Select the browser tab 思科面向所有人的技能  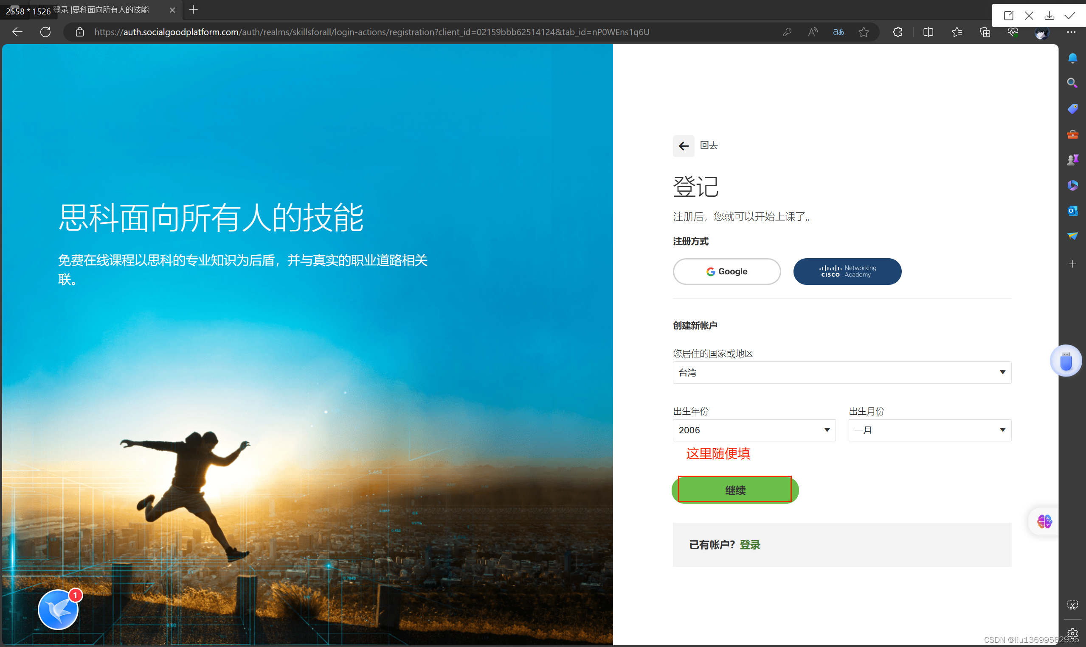tap(109, 10)
